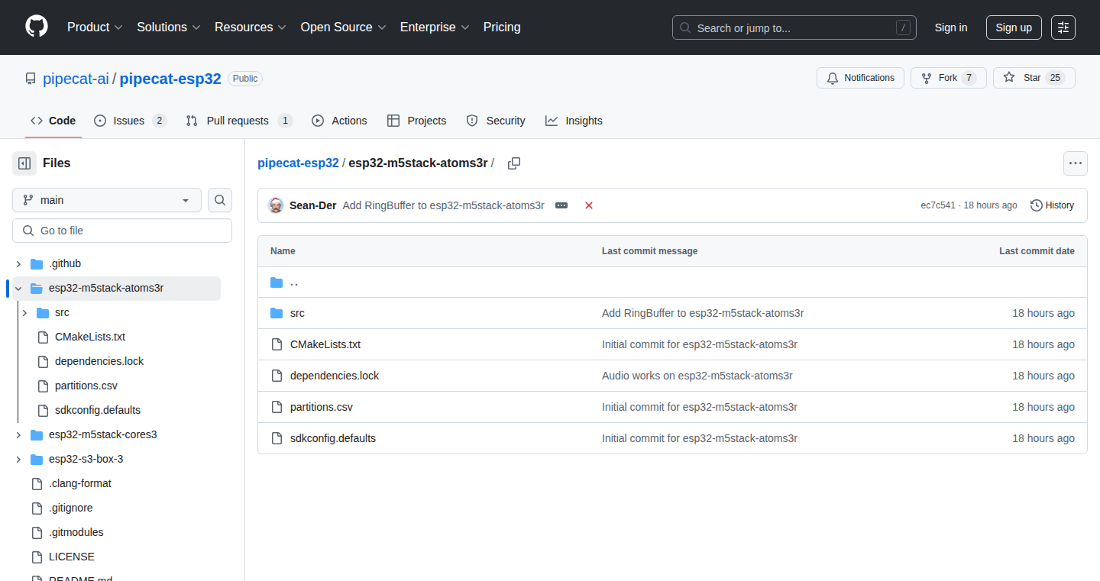Open commit ec7c541 hash link

pos(938,205)
